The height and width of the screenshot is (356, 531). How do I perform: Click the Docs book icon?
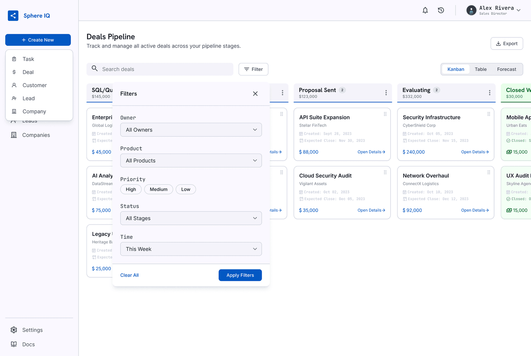[14, 344]
